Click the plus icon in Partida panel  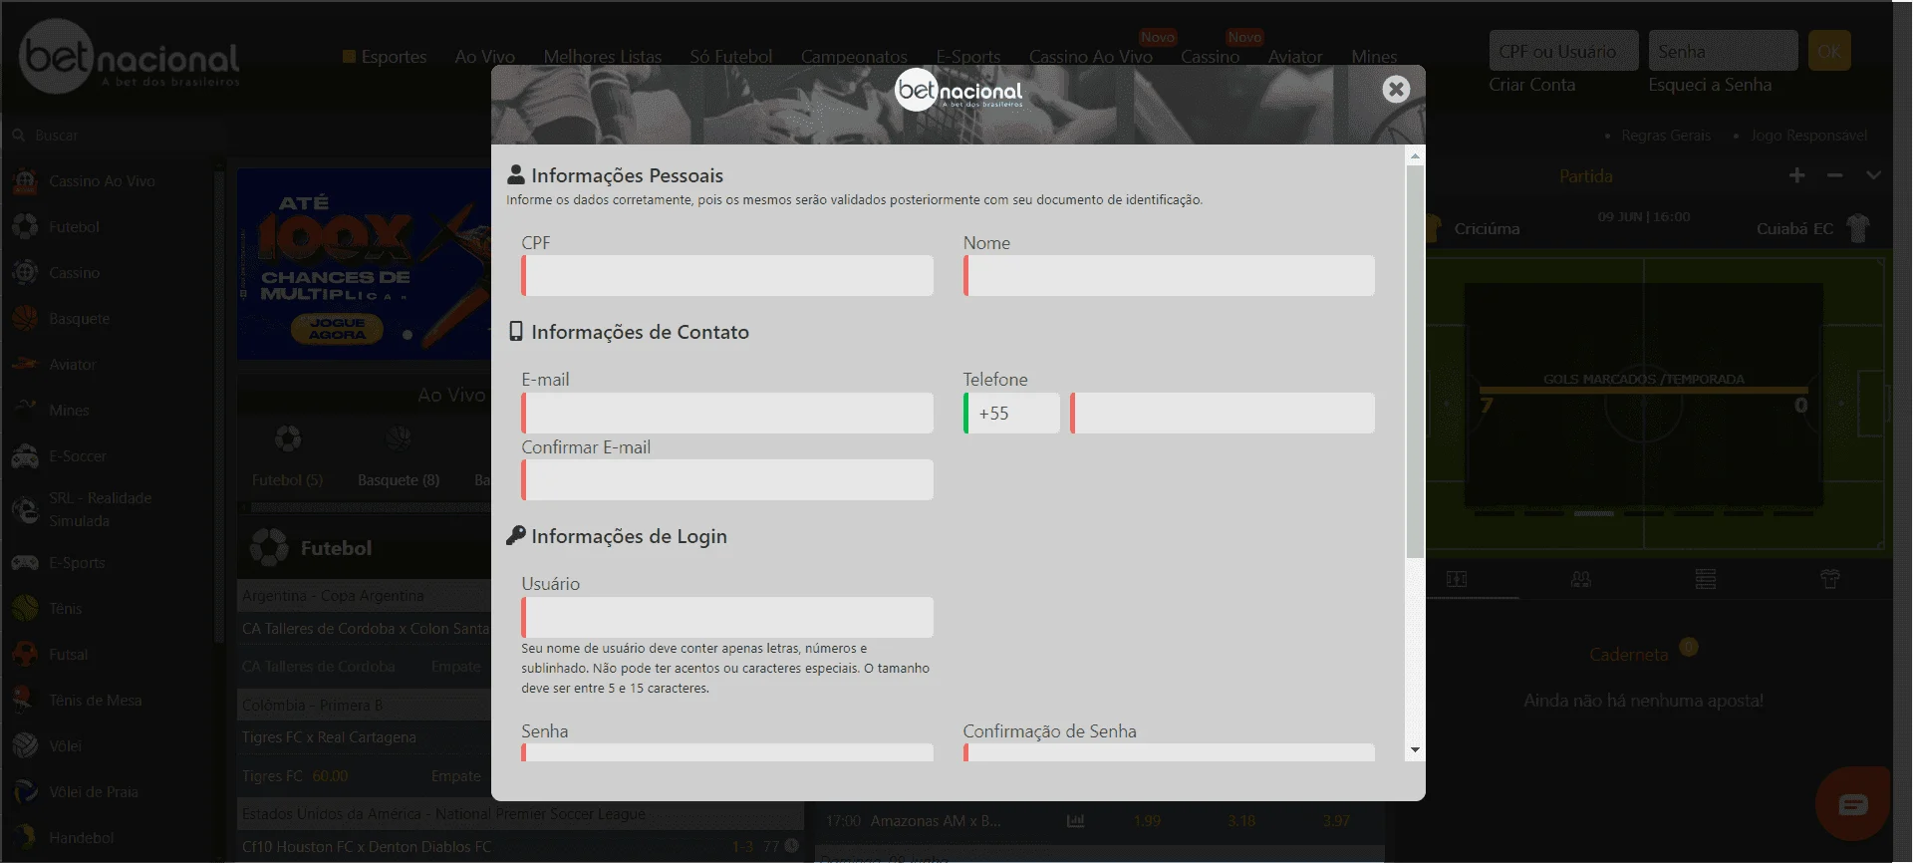(x=1797, y=175)
